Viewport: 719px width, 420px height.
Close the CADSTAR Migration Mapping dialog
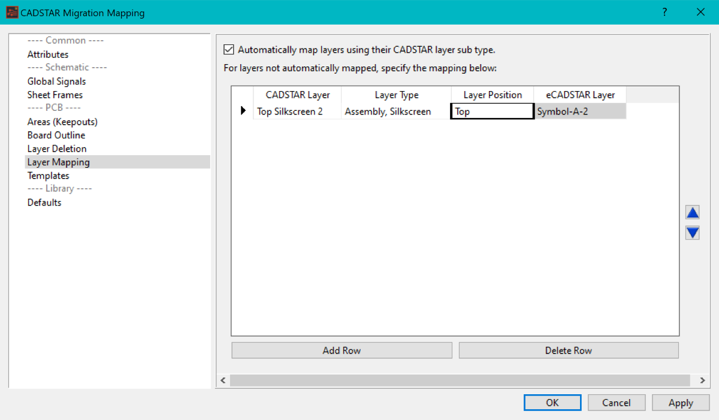click(x=700, y=12)
